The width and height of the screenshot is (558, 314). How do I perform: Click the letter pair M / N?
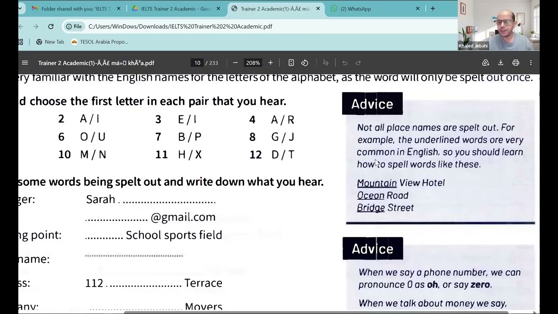[x=93, y=154]
